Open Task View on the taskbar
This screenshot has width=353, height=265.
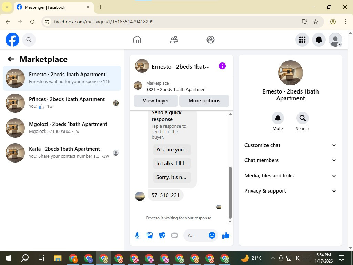(x=41, y=258)
